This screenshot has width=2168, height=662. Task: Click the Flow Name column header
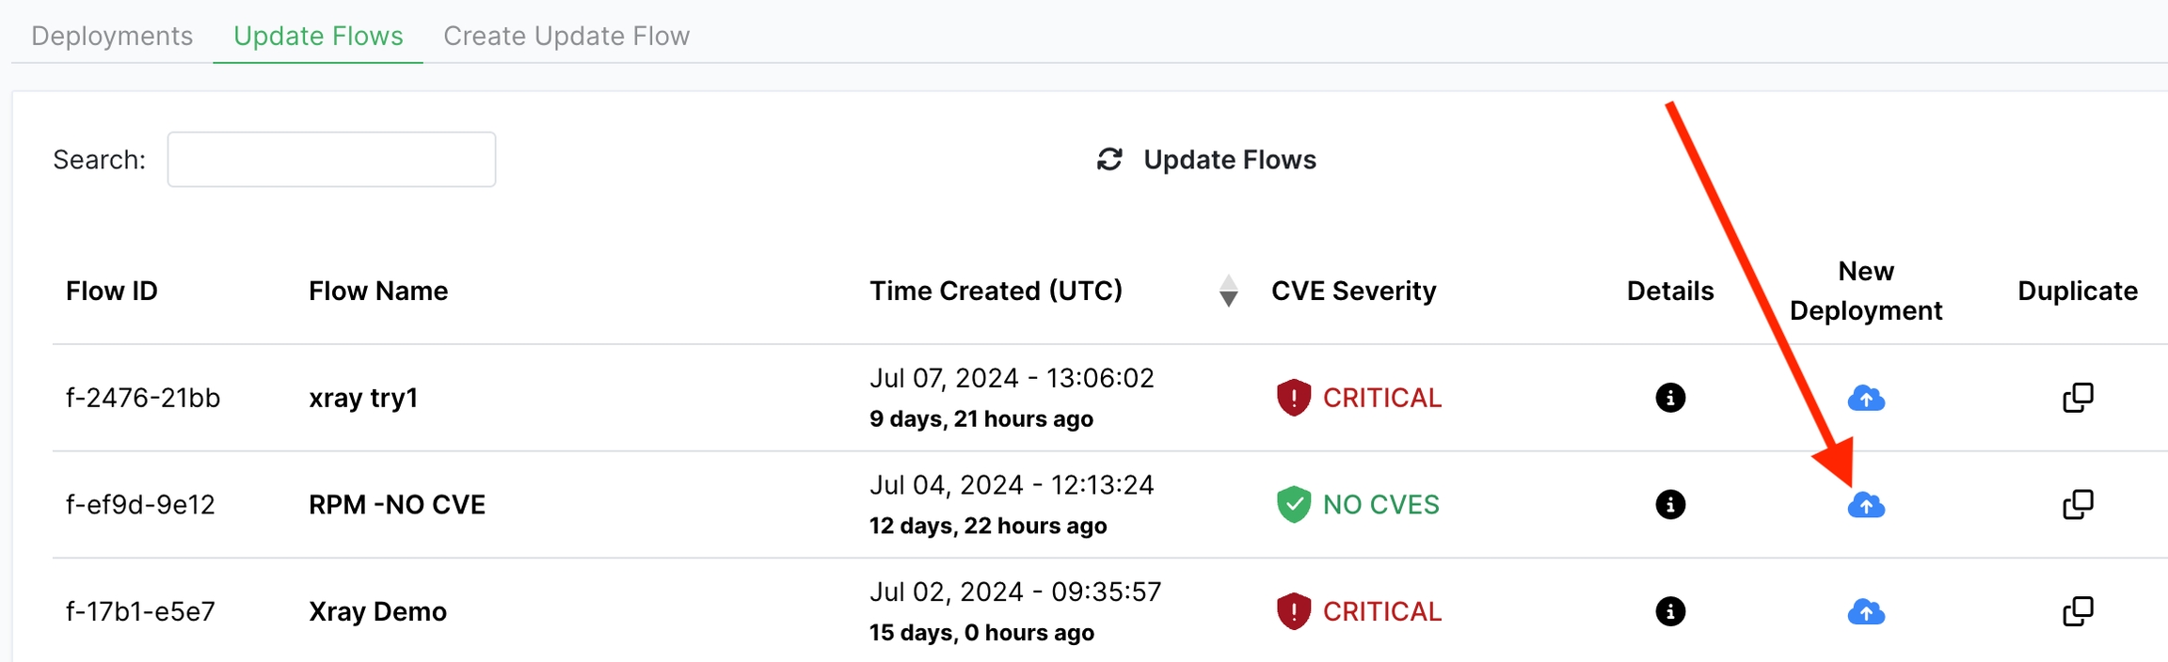pos(378,292)
